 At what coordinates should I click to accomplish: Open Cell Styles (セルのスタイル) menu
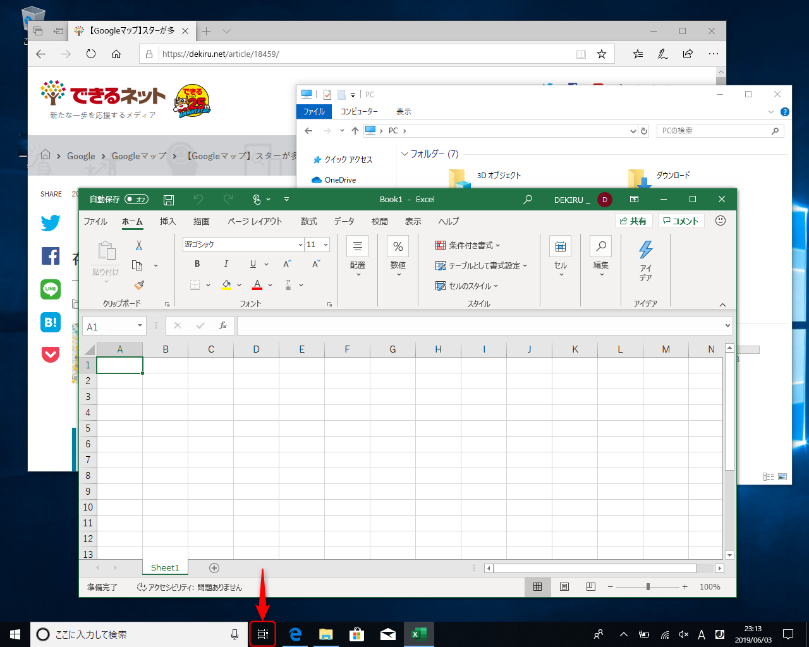[x=467, y=286]
